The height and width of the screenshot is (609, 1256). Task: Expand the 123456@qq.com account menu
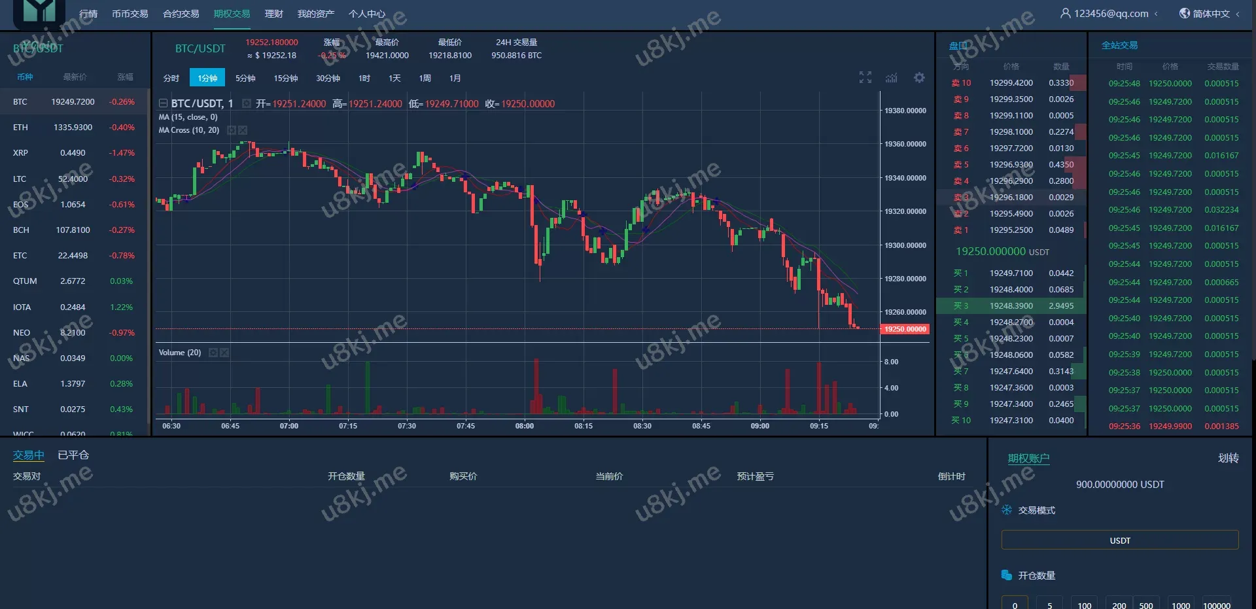[1109, 14]
